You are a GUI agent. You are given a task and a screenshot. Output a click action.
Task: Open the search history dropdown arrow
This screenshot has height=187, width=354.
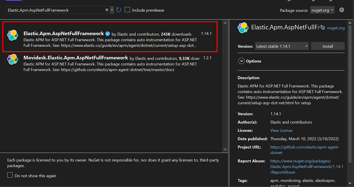pyautogui.click(x=112, y=10)
